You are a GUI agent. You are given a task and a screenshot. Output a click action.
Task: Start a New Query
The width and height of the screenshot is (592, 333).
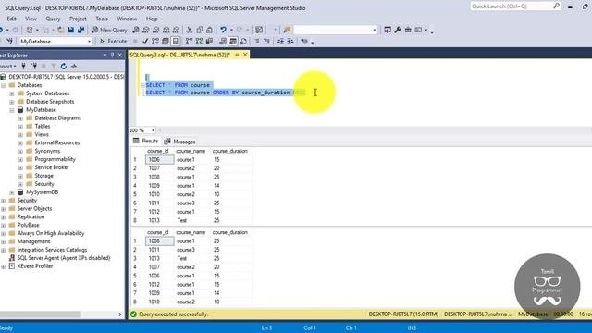pyautogui.click(x=109, y=30)
